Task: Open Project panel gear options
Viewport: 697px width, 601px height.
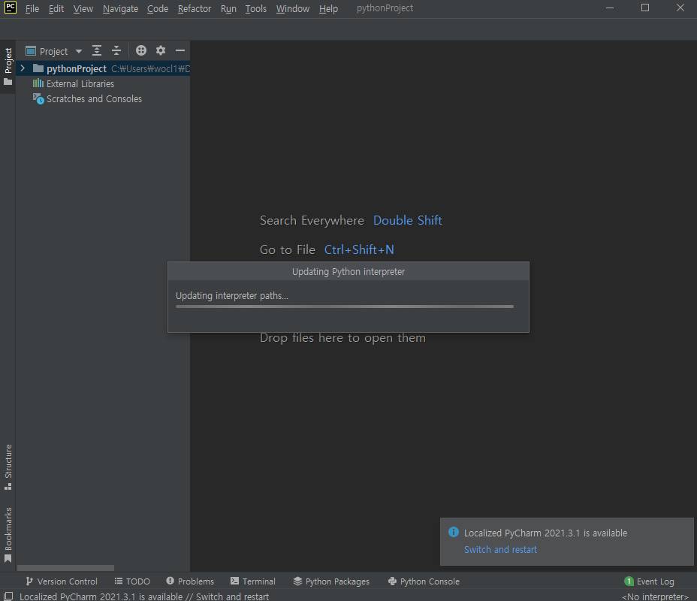Action: tap(161, 50)
